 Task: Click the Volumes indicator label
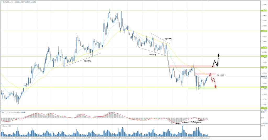click(5, 126)
